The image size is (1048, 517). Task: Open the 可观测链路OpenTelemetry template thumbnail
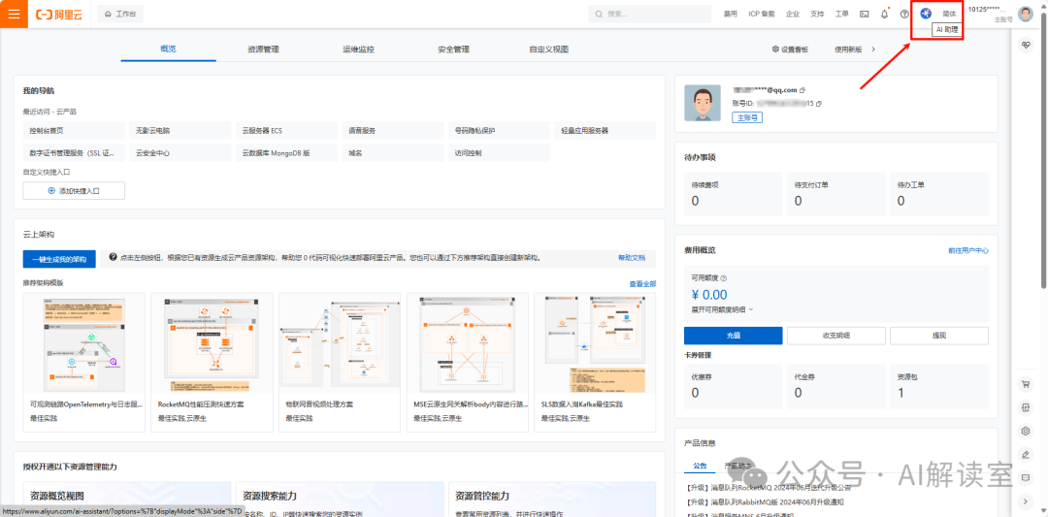tap(83, 343)
